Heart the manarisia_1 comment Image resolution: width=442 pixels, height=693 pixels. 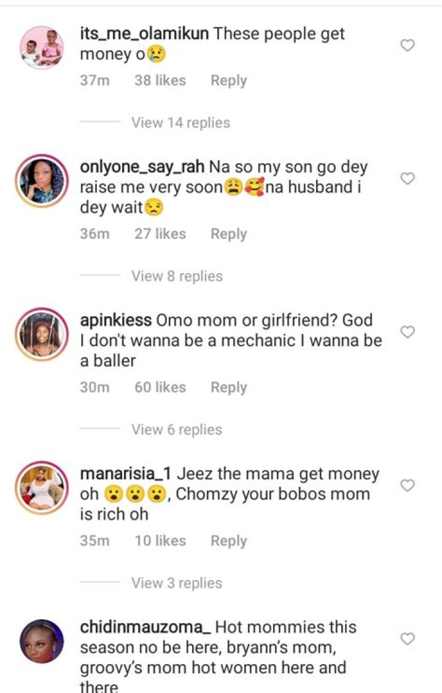[408, 486]
